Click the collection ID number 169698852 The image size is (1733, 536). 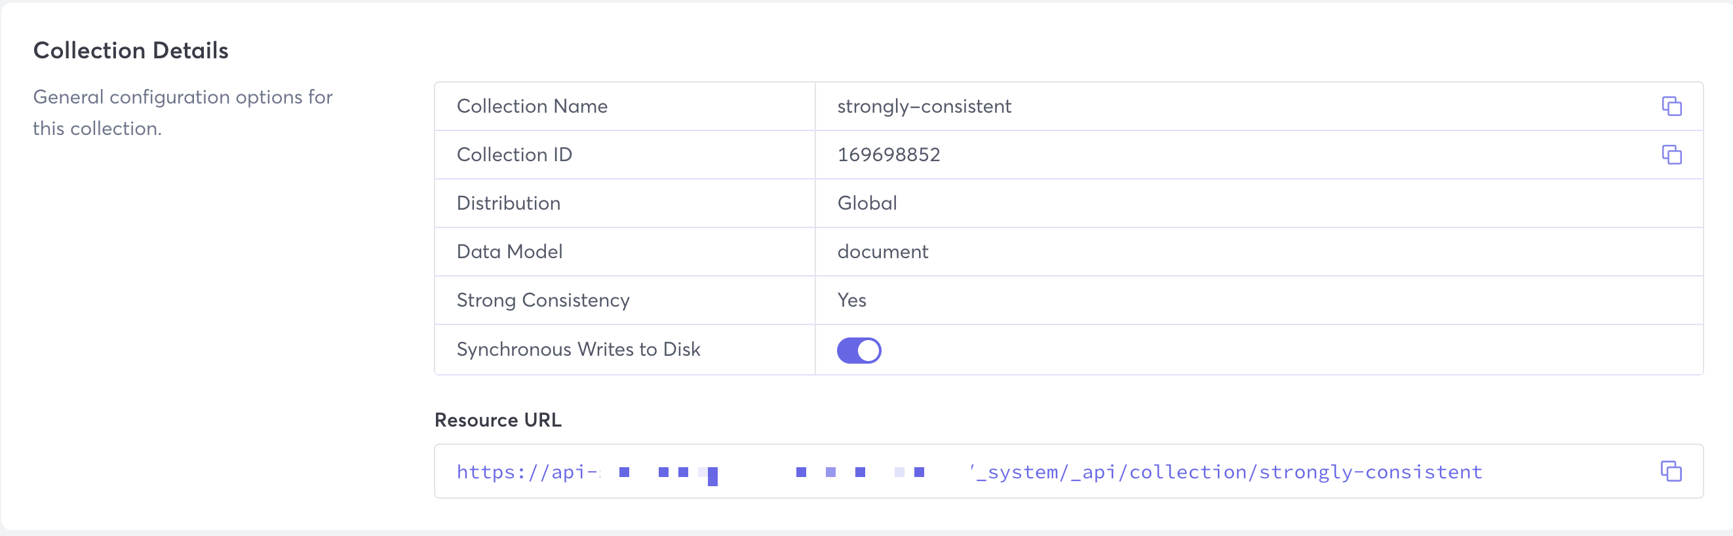point(888,155)
